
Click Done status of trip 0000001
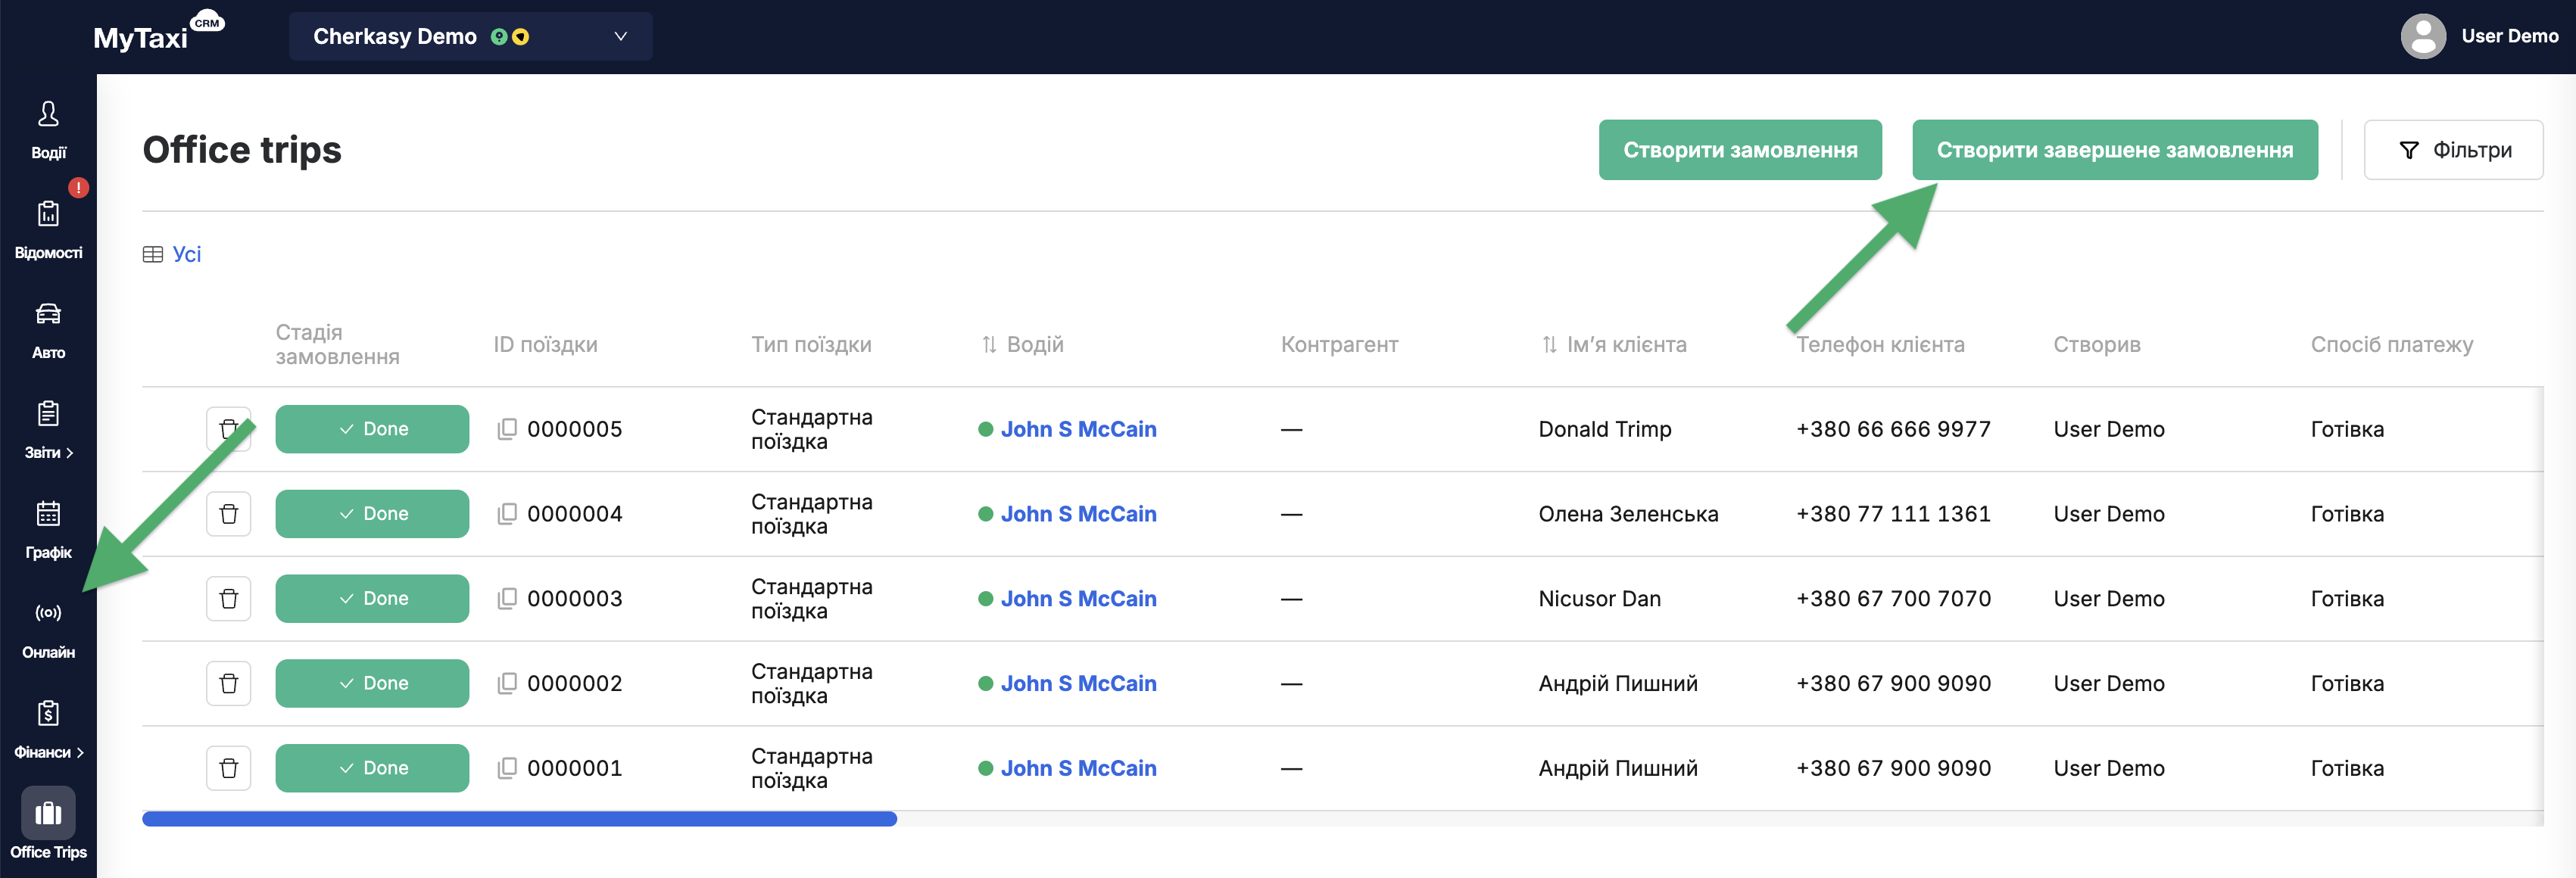[372, 768]
